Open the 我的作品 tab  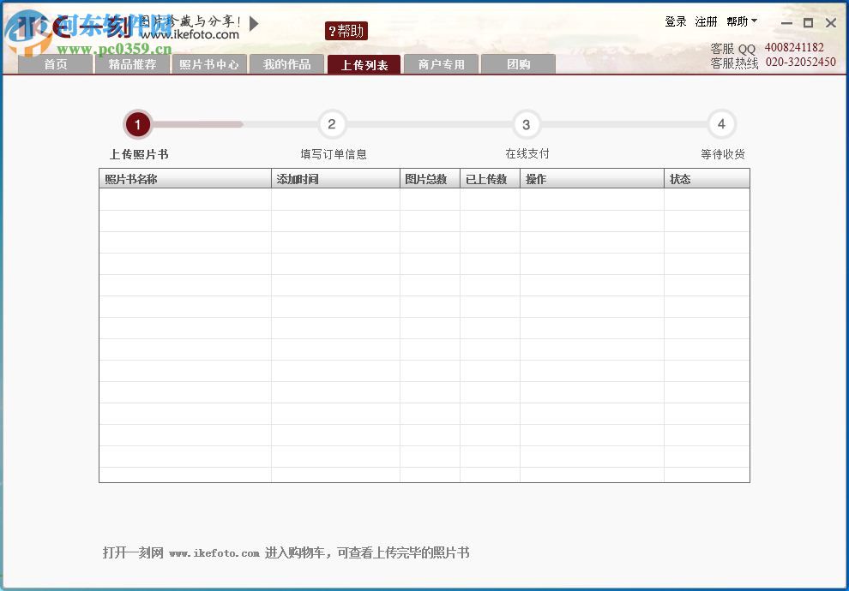pos(286,63)
